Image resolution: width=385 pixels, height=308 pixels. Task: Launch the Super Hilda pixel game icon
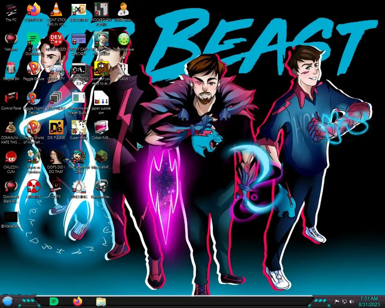point(79,131)
